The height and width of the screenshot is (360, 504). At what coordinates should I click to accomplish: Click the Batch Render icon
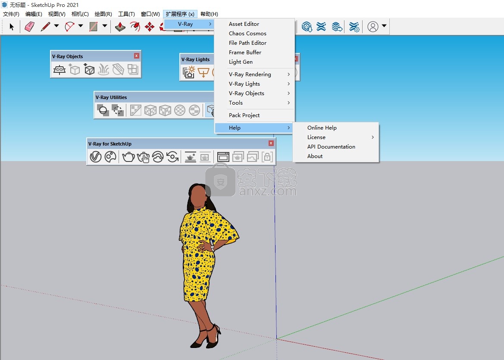(238, 157)
